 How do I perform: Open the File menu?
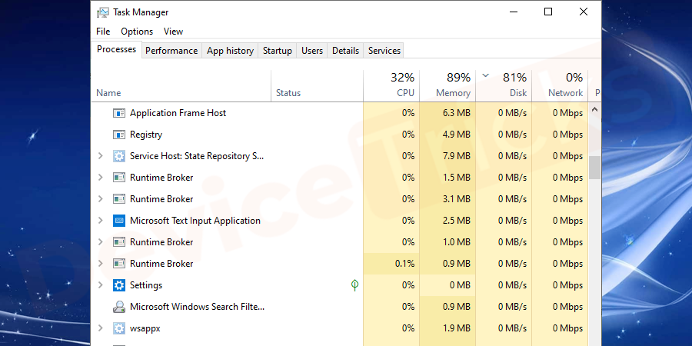(x=103, y=32)
